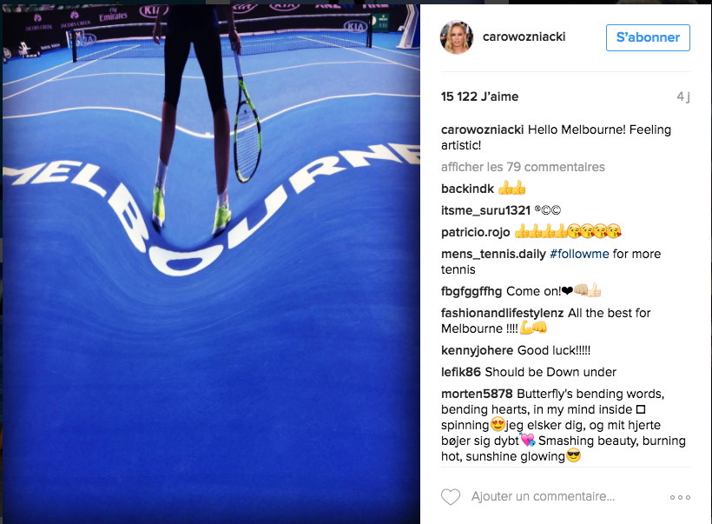Open lefik86 commenter profile
The width and height of the screenshot is (712, 524).
pos(460,372)
